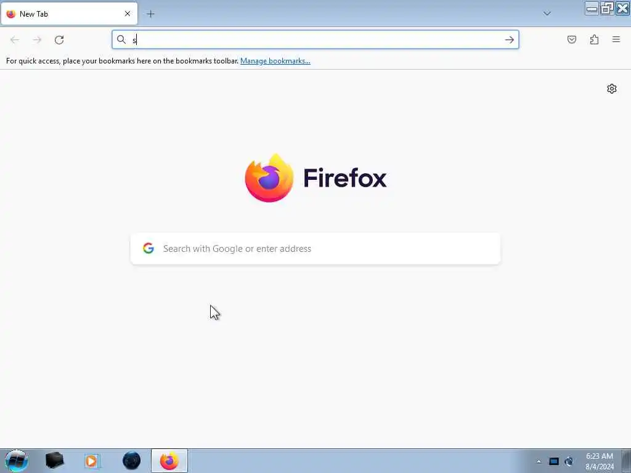This screenshot has width=631, height=473.
Task: Go forward one page
Action: tap(37, 39)
